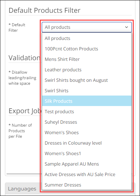Viewport: 140px width, 196px height.
Task: Click the horizontal scrollbar below settings
Action: 23,174
